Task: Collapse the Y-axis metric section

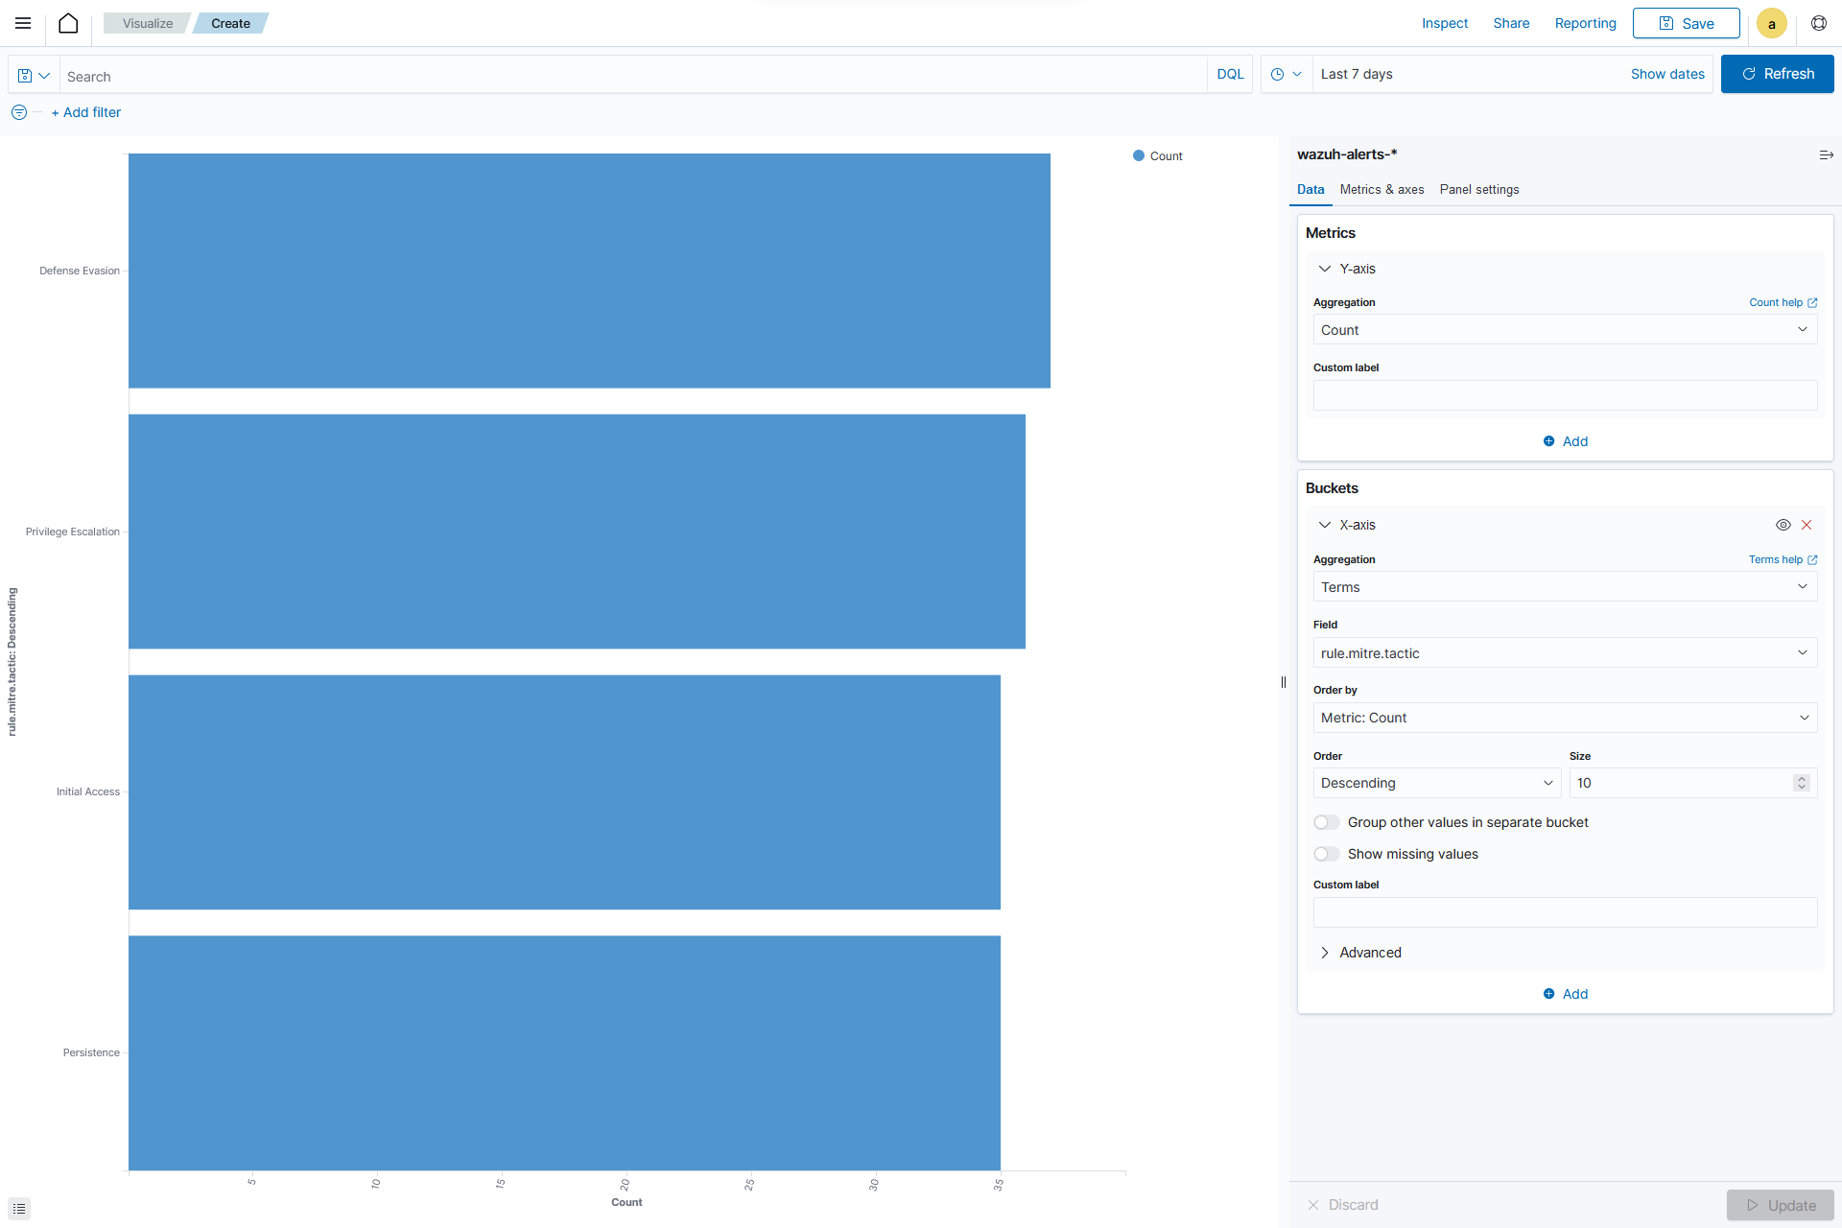Action: [1325, 269]
